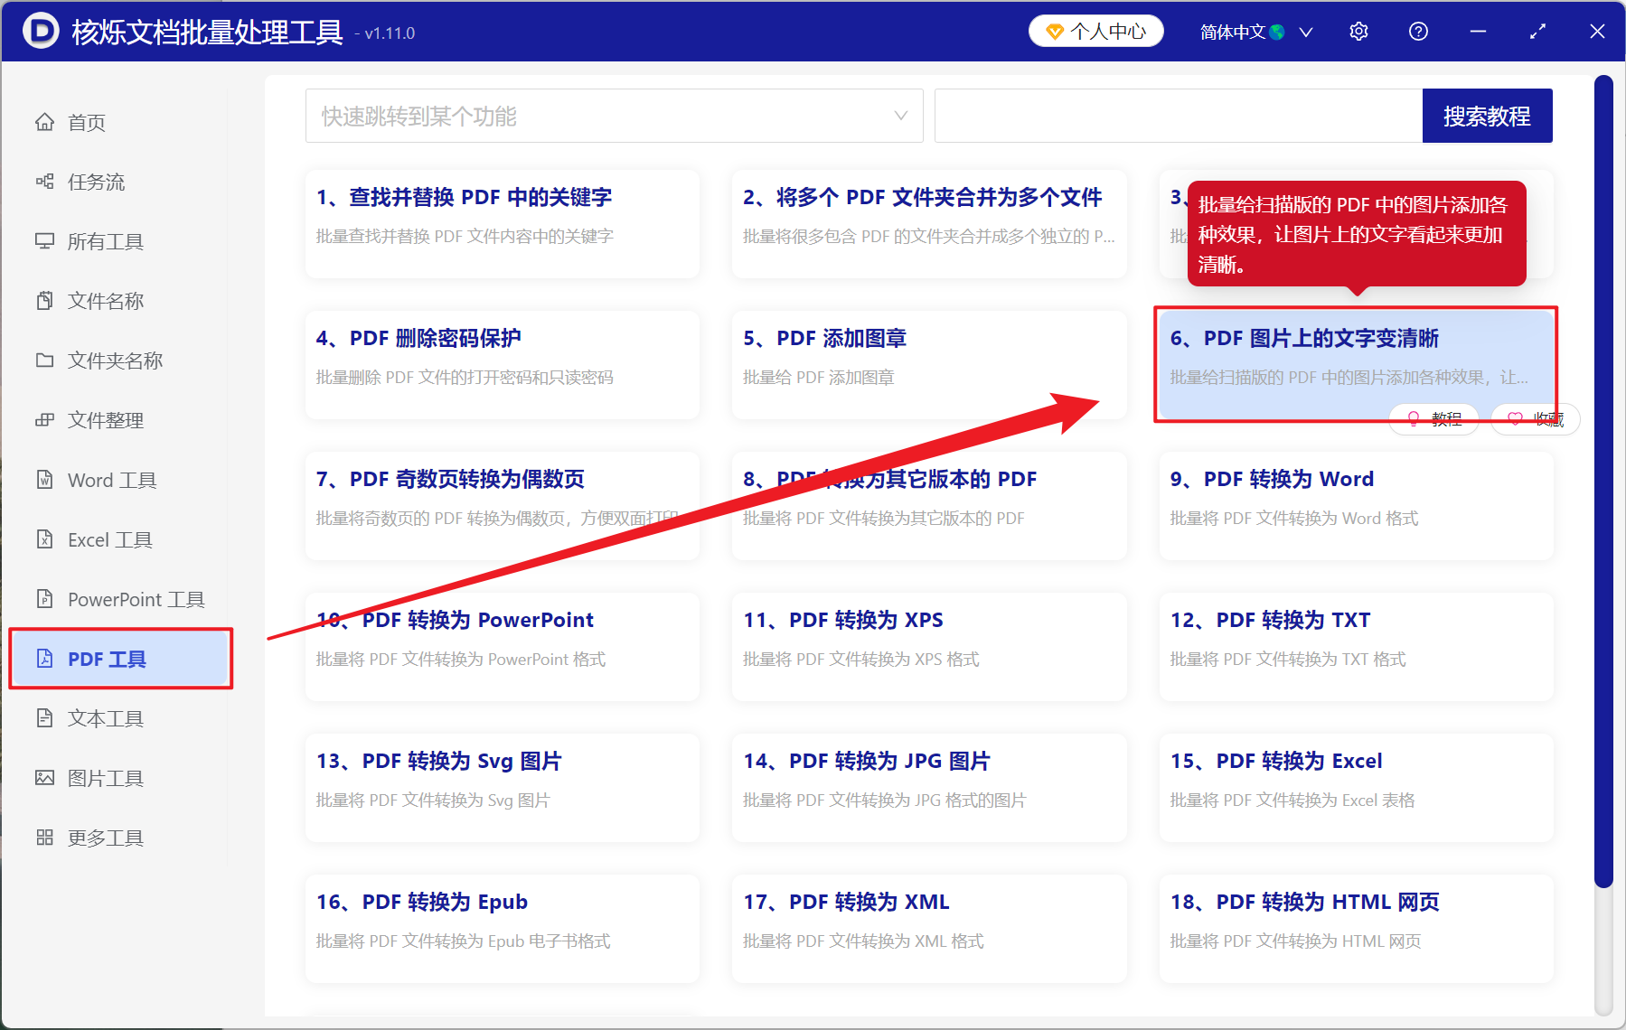Image resolution: width=1626 pixels, height=1030 pixels.
Task: Expand the 文件夹名称 sidebar section
Action: tap(114, 360)
